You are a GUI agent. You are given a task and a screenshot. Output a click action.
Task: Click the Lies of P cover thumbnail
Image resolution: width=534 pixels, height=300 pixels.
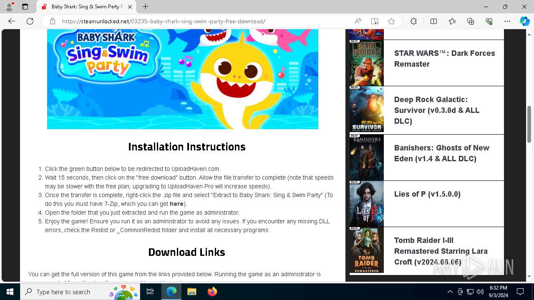click(366, 204)
